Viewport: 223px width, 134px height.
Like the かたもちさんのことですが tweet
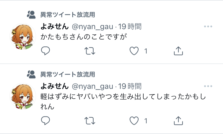click(x=134, y=51)
